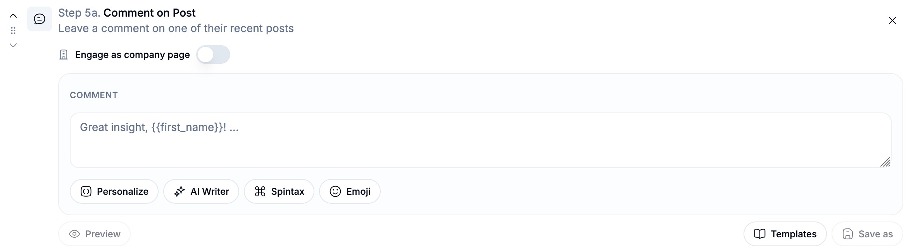Launch the AI Writer sparkle tool
Image resolution: width=911 pixels, height=252 pixels.
pos(201,191)
